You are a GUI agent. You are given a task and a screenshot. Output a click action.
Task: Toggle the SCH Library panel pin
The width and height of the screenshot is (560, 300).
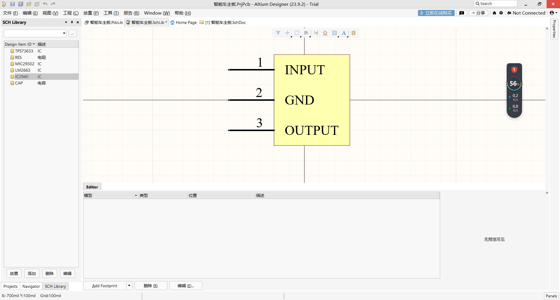click(x=72, y=22)
